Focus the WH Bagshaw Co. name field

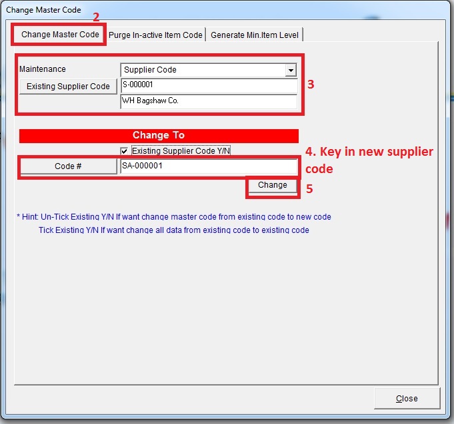[209, 101]
